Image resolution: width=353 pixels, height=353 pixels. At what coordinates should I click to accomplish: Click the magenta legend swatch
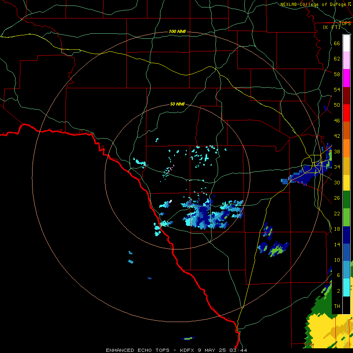(x=346, y=78)
